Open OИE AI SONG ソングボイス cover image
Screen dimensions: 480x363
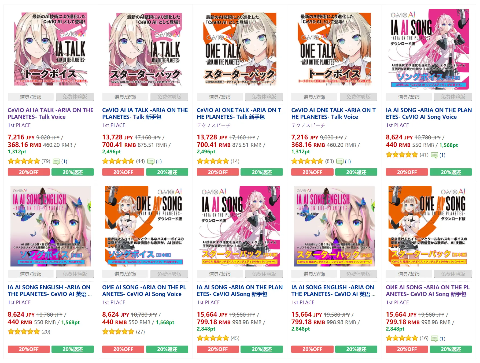tap(145, 226)
